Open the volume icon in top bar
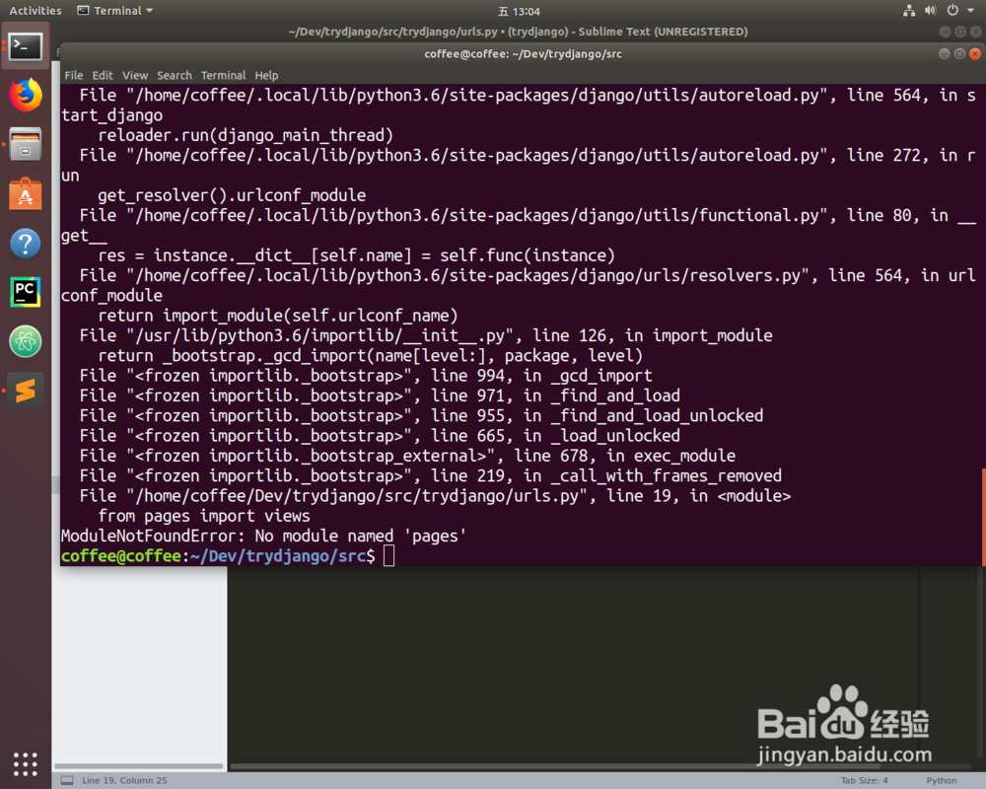The width and height of the screenshot is (986, 789). click(931, 11)
